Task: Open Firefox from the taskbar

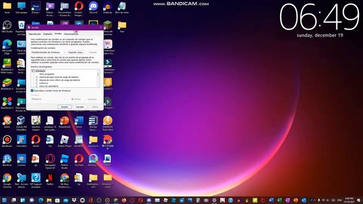Action: coord(124,200)
